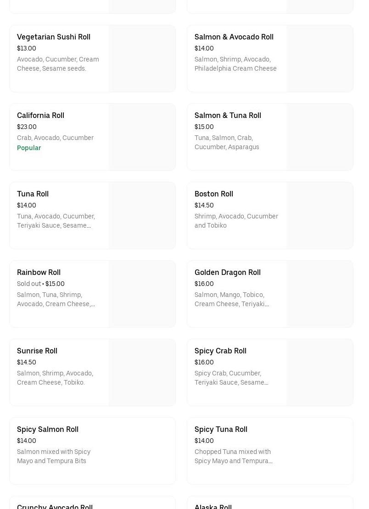369x509 pixels.
Task: Click the Popular tag on California Roll
Action: pos(29,148)
